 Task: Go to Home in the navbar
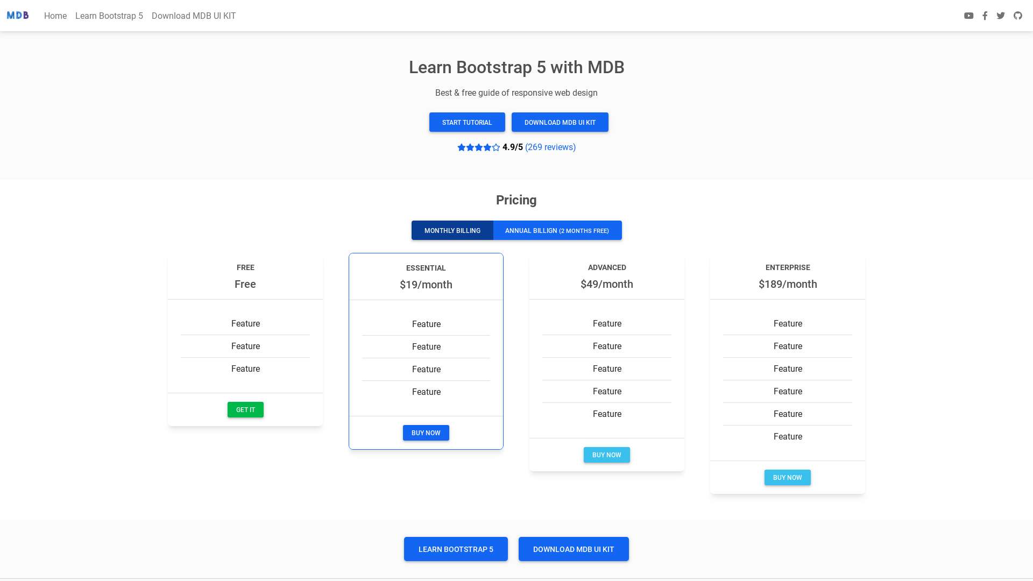click(55, 16)
